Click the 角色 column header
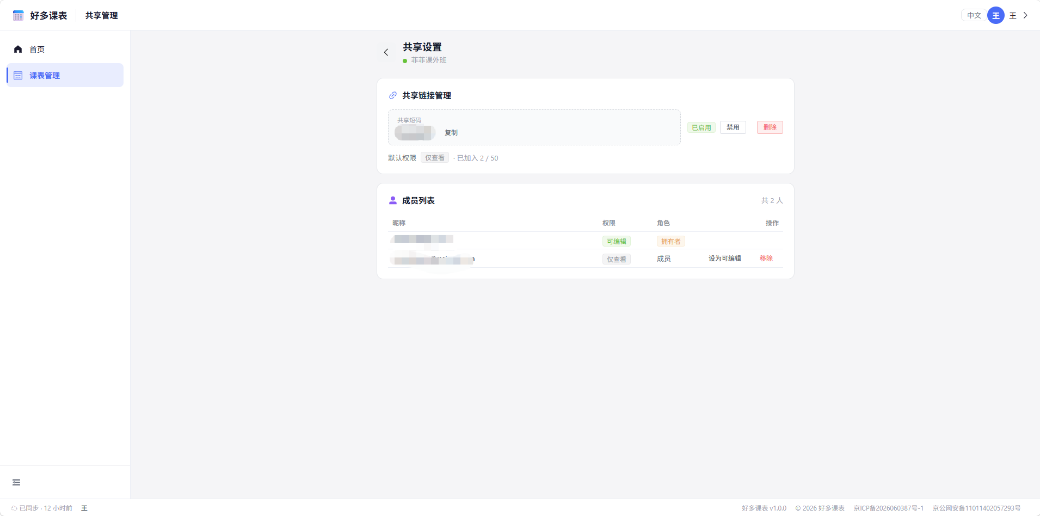 tap(663, 223)
